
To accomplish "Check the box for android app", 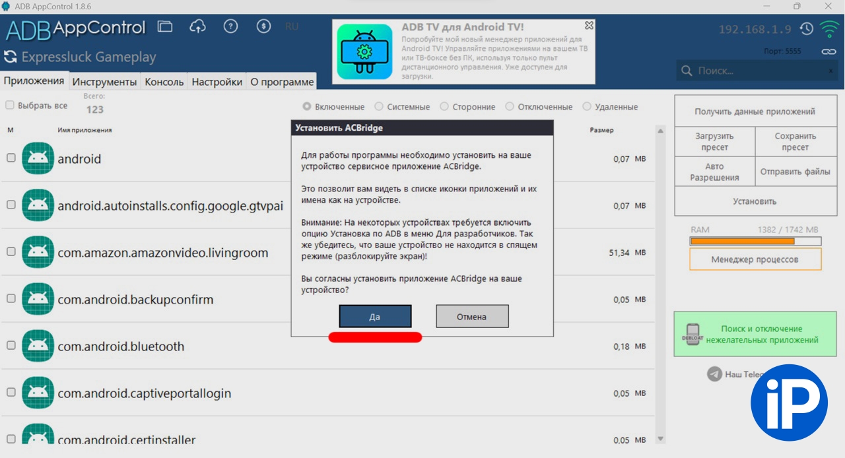I will (11, 158).
